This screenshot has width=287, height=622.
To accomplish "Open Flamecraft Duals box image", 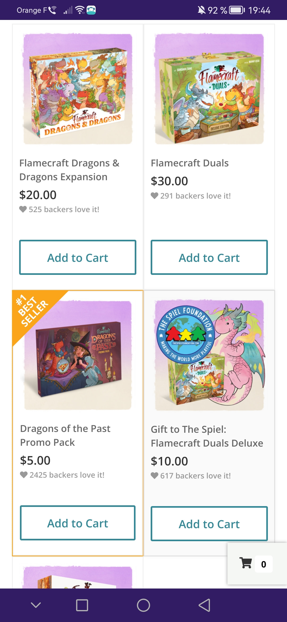I will (x=209, y=89).
